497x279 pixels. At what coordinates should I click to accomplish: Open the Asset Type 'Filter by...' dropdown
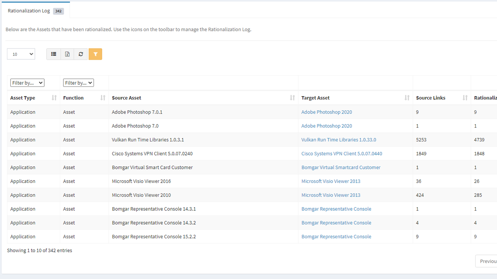(x=27, y=83)
